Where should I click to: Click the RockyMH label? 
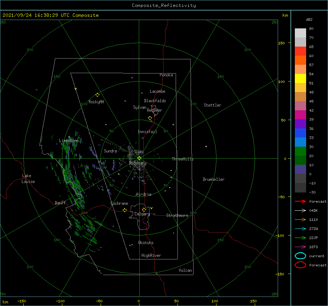[x=96, y=102]
